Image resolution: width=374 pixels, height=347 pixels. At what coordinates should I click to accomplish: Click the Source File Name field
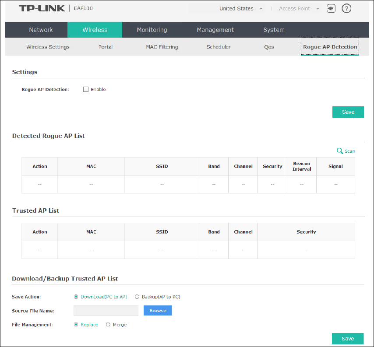click(x=106, y=311)
